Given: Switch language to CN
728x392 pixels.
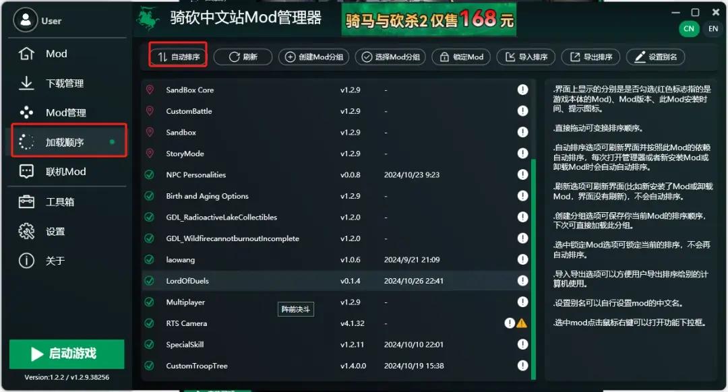Looking at the screenshot, I should click(689, 29).
